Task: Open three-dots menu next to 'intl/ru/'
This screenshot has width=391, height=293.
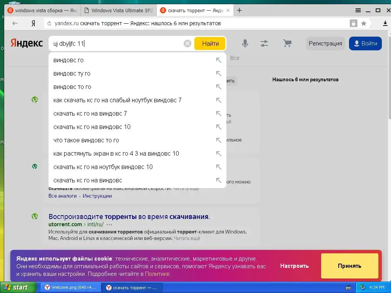Action: click(x=109, y=224)
